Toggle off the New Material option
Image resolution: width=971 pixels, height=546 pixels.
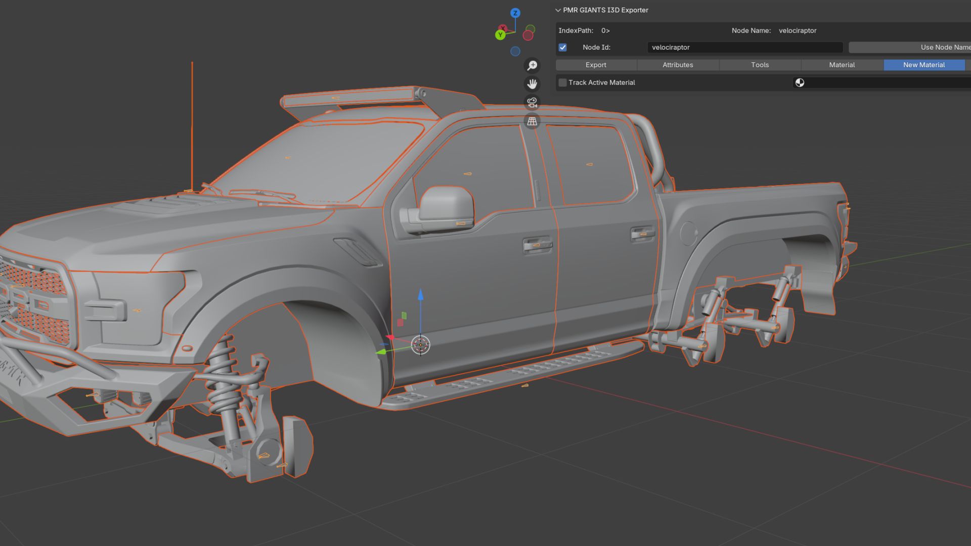pos(924,65)
